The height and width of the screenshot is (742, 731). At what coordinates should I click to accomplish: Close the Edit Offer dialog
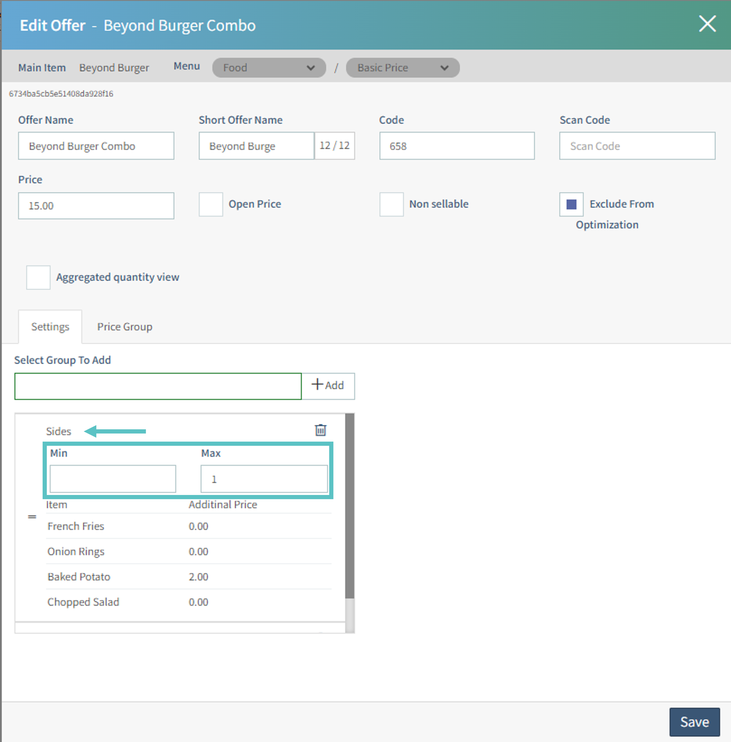[x=707, y=24]
